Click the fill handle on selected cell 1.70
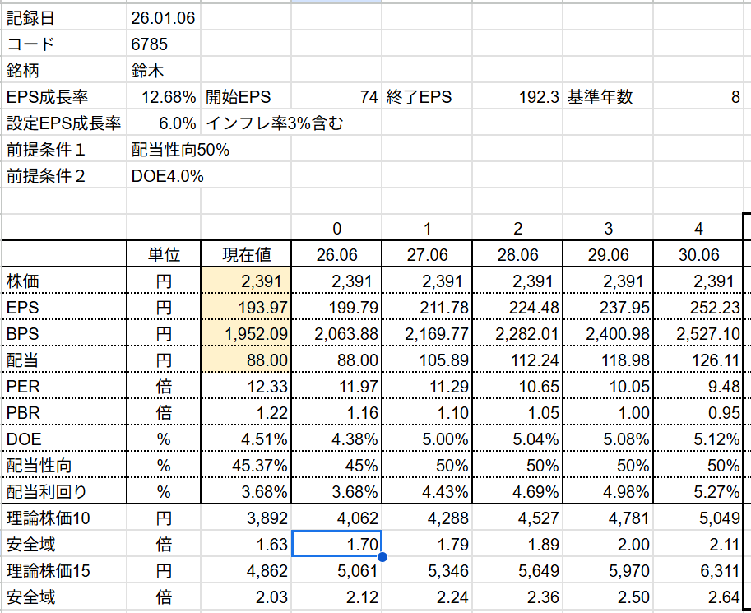Viewport: 751px width, 613px height. point(382,557)
